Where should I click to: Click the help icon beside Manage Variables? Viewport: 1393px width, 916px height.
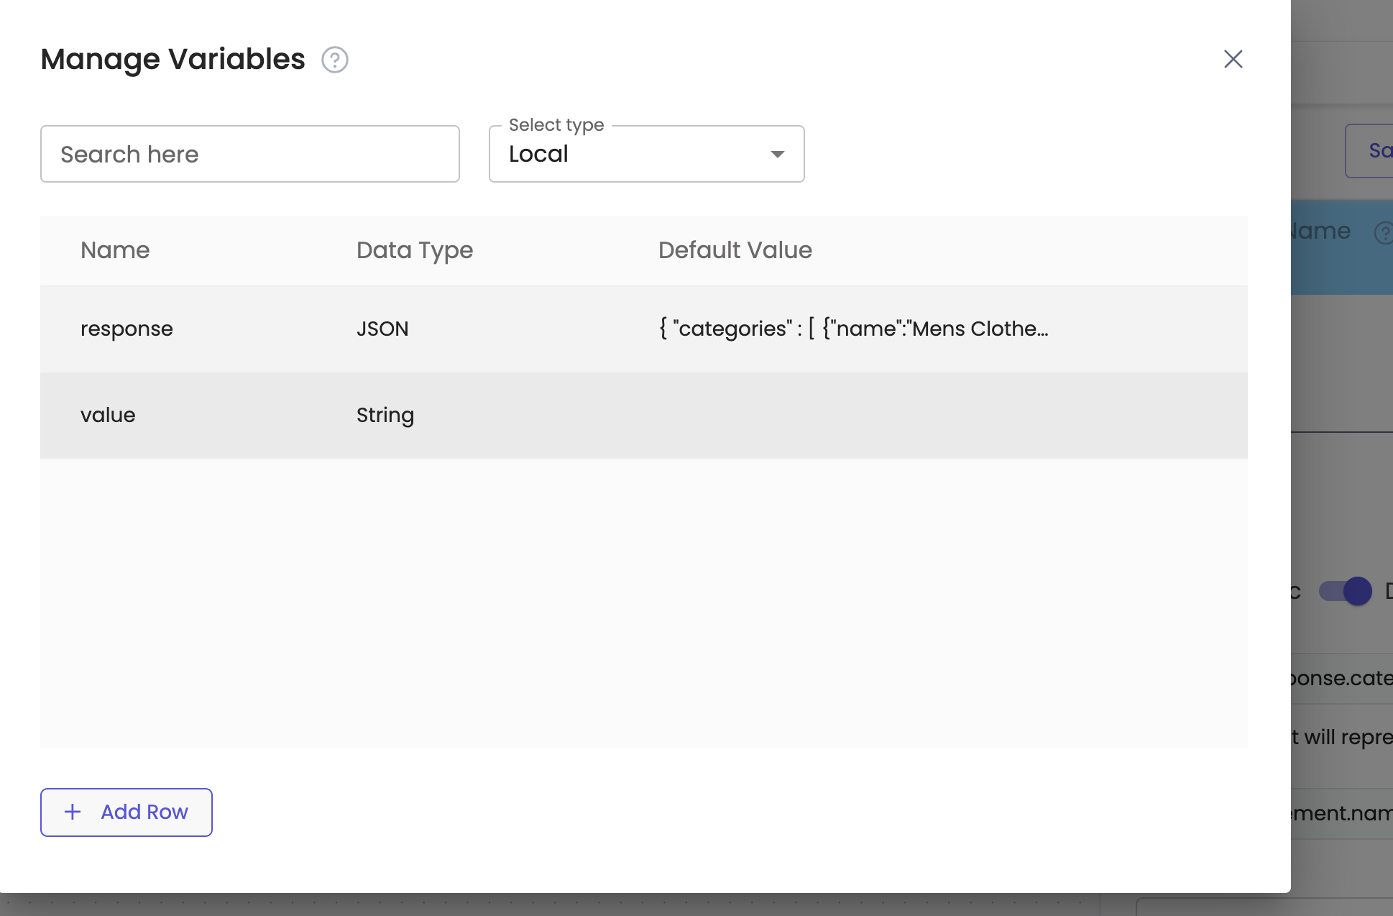click(334, 60)
